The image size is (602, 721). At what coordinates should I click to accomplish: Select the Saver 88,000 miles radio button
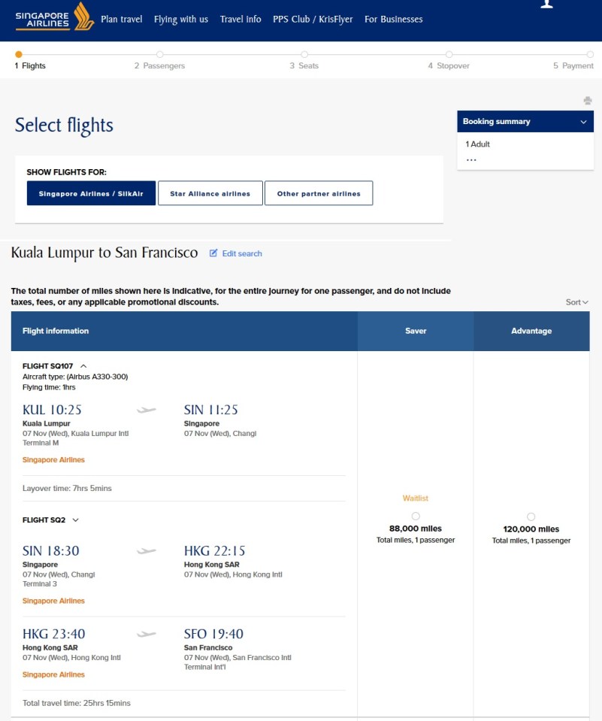[416, 516]
